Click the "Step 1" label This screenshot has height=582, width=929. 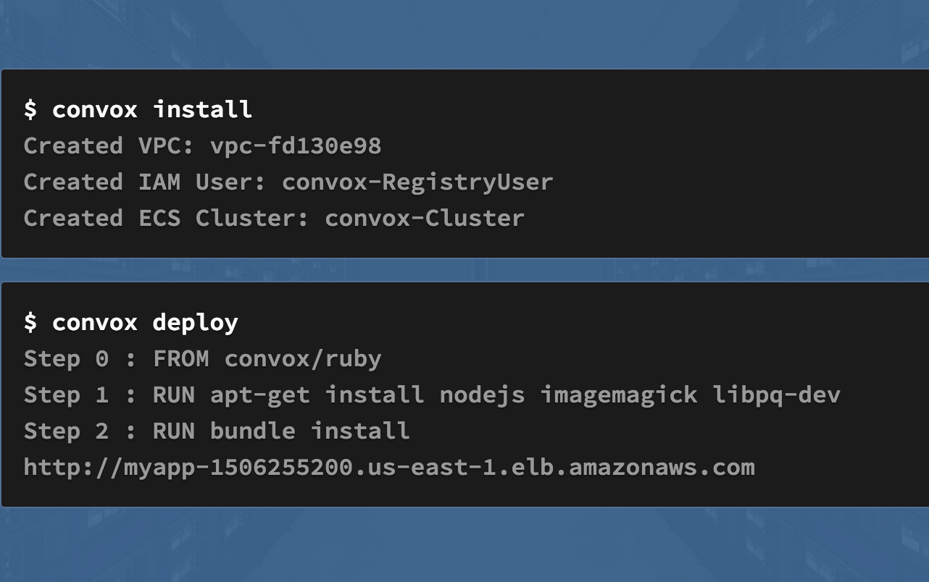(x=66, y=395)
